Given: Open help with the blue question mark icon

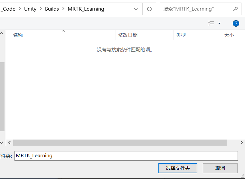Looking at the screenshot, I should coord(236,23).
